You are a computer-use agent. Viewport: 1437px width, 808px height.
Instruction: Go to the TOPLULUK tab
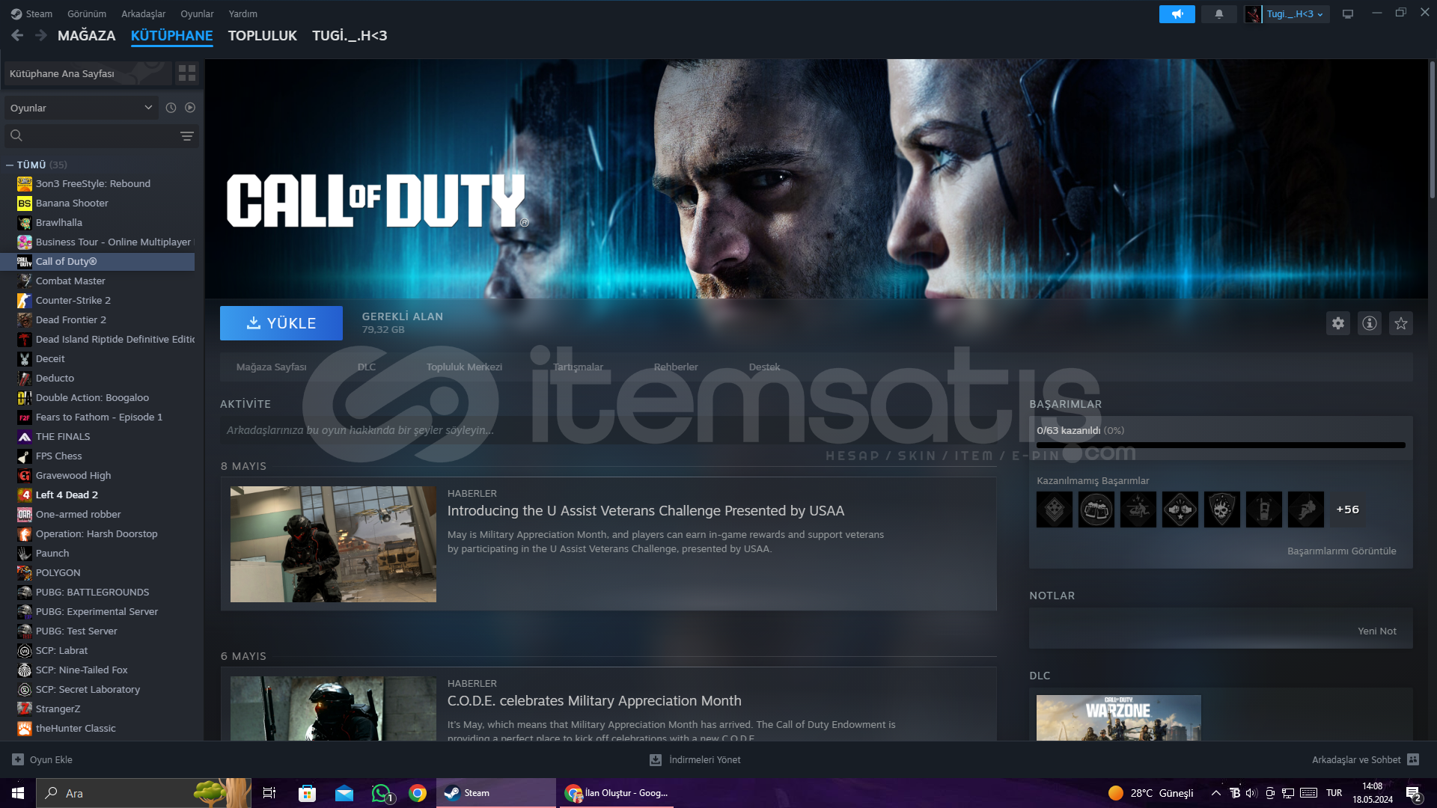263,35
